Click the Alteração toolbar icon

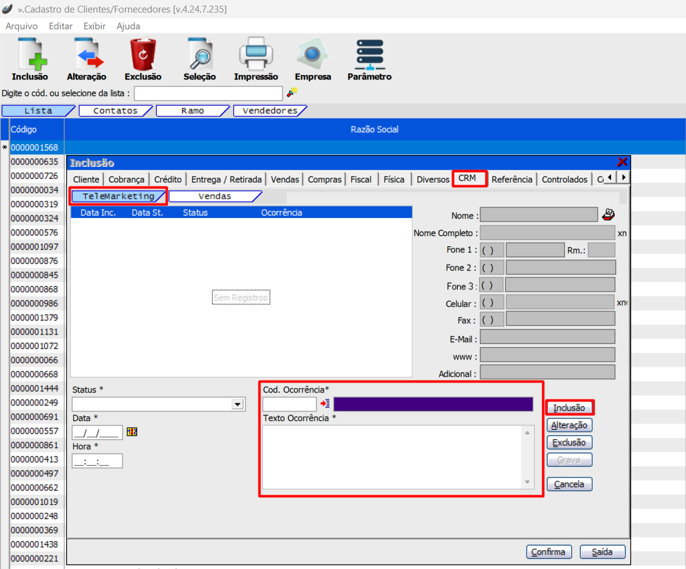pyautogui.click(x=86, y=55)
